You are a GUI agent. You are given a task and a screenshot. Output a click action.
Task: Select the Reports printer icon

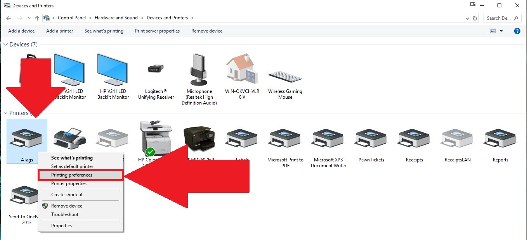[x=501, y=138]
